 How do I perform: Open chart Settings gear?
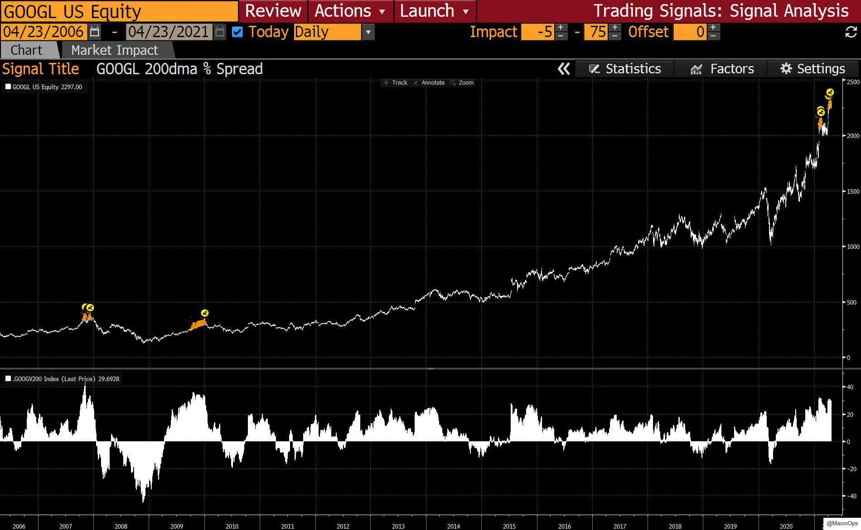[x=813, y=69]
